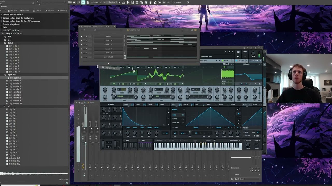The height and width of the screenshot is (186, 332).
Task: Toggle the channel rack step/graph view icon
Action: [192, 30]
